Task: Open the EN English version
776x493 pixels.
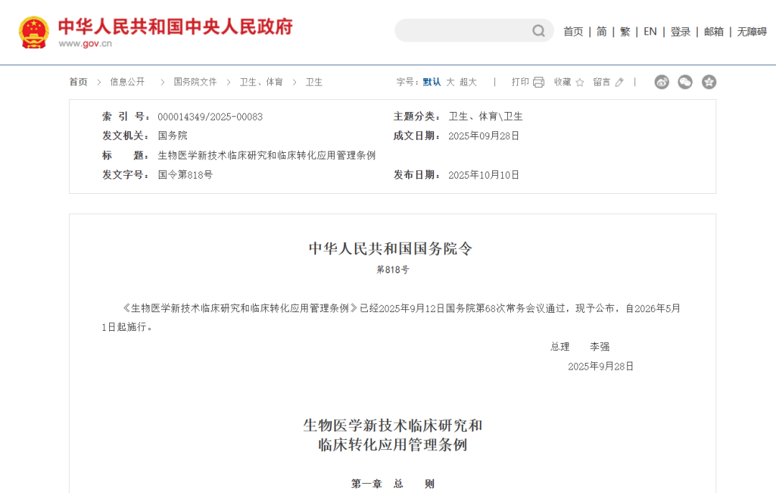Action: pos(650,32)
